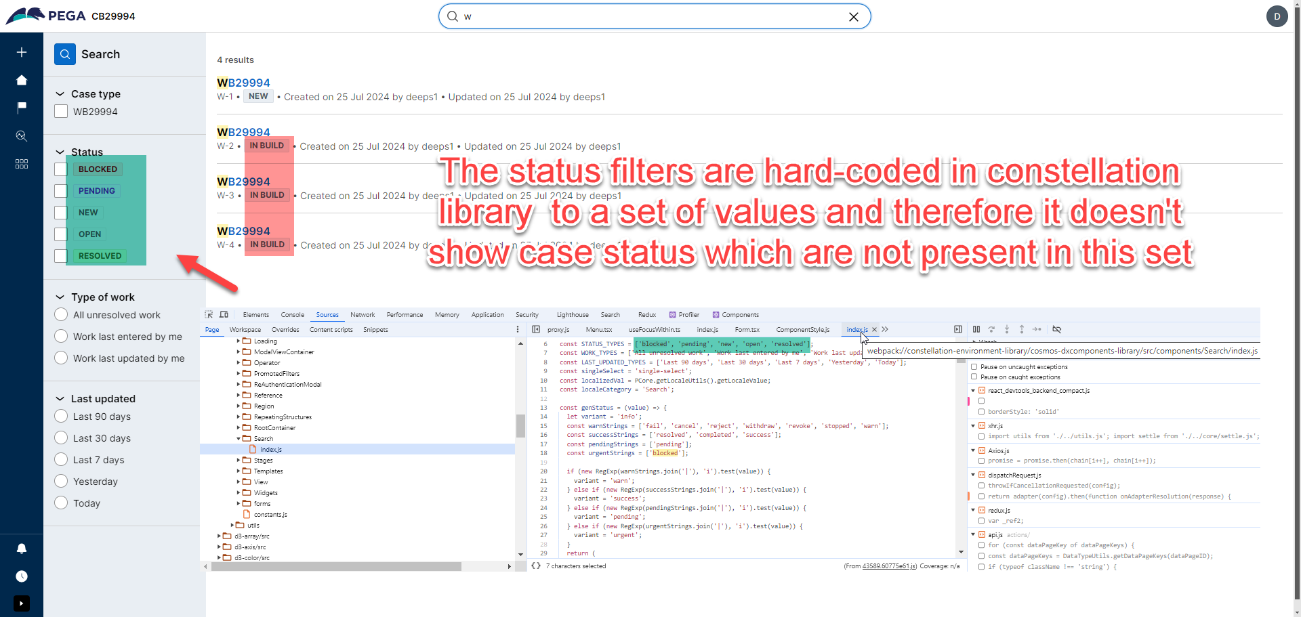Screen dimensions: 1301x617
Task: Collapse the Search folder in DevTools tree
Action: tap(239, 439)
